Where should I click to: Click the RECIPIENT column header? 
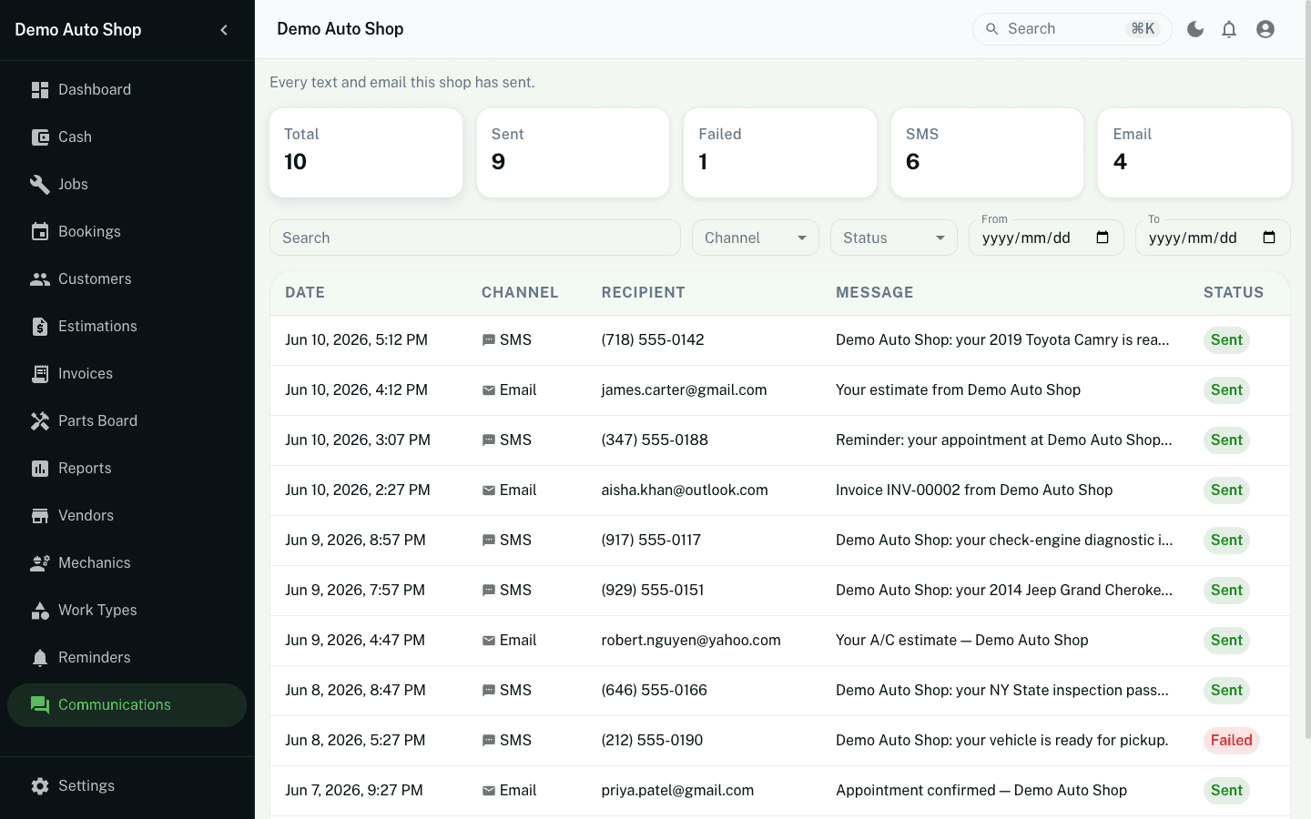tap(644, 292)
